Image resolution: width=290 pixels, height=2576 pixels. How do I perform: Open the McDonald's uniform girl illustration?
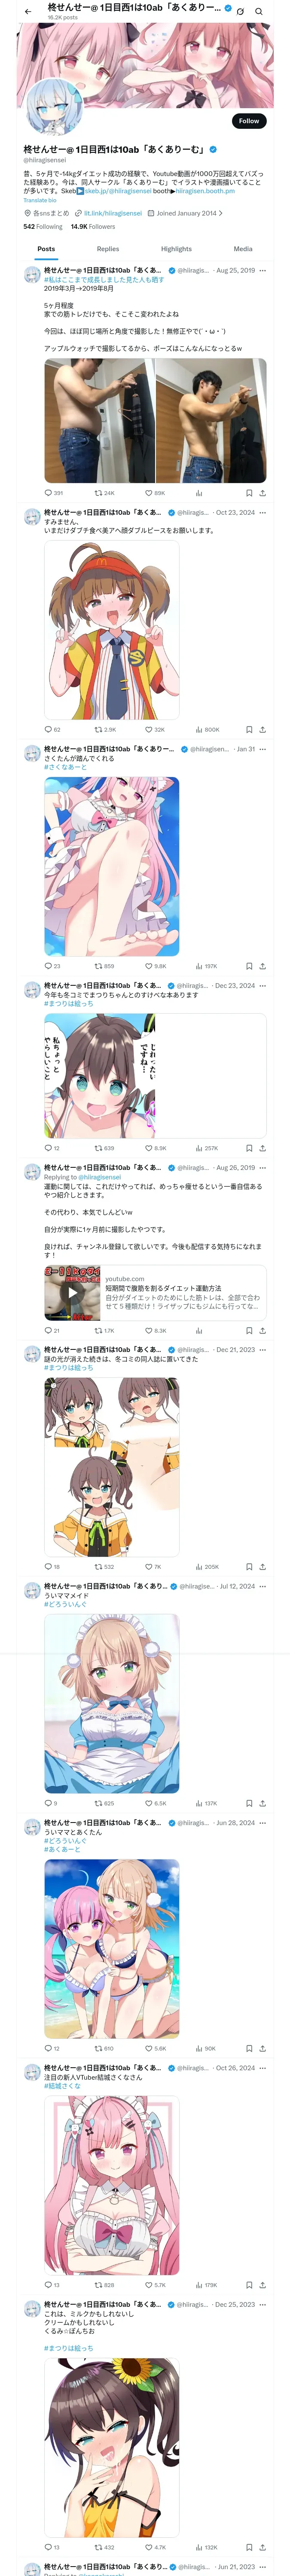[112, 630]
